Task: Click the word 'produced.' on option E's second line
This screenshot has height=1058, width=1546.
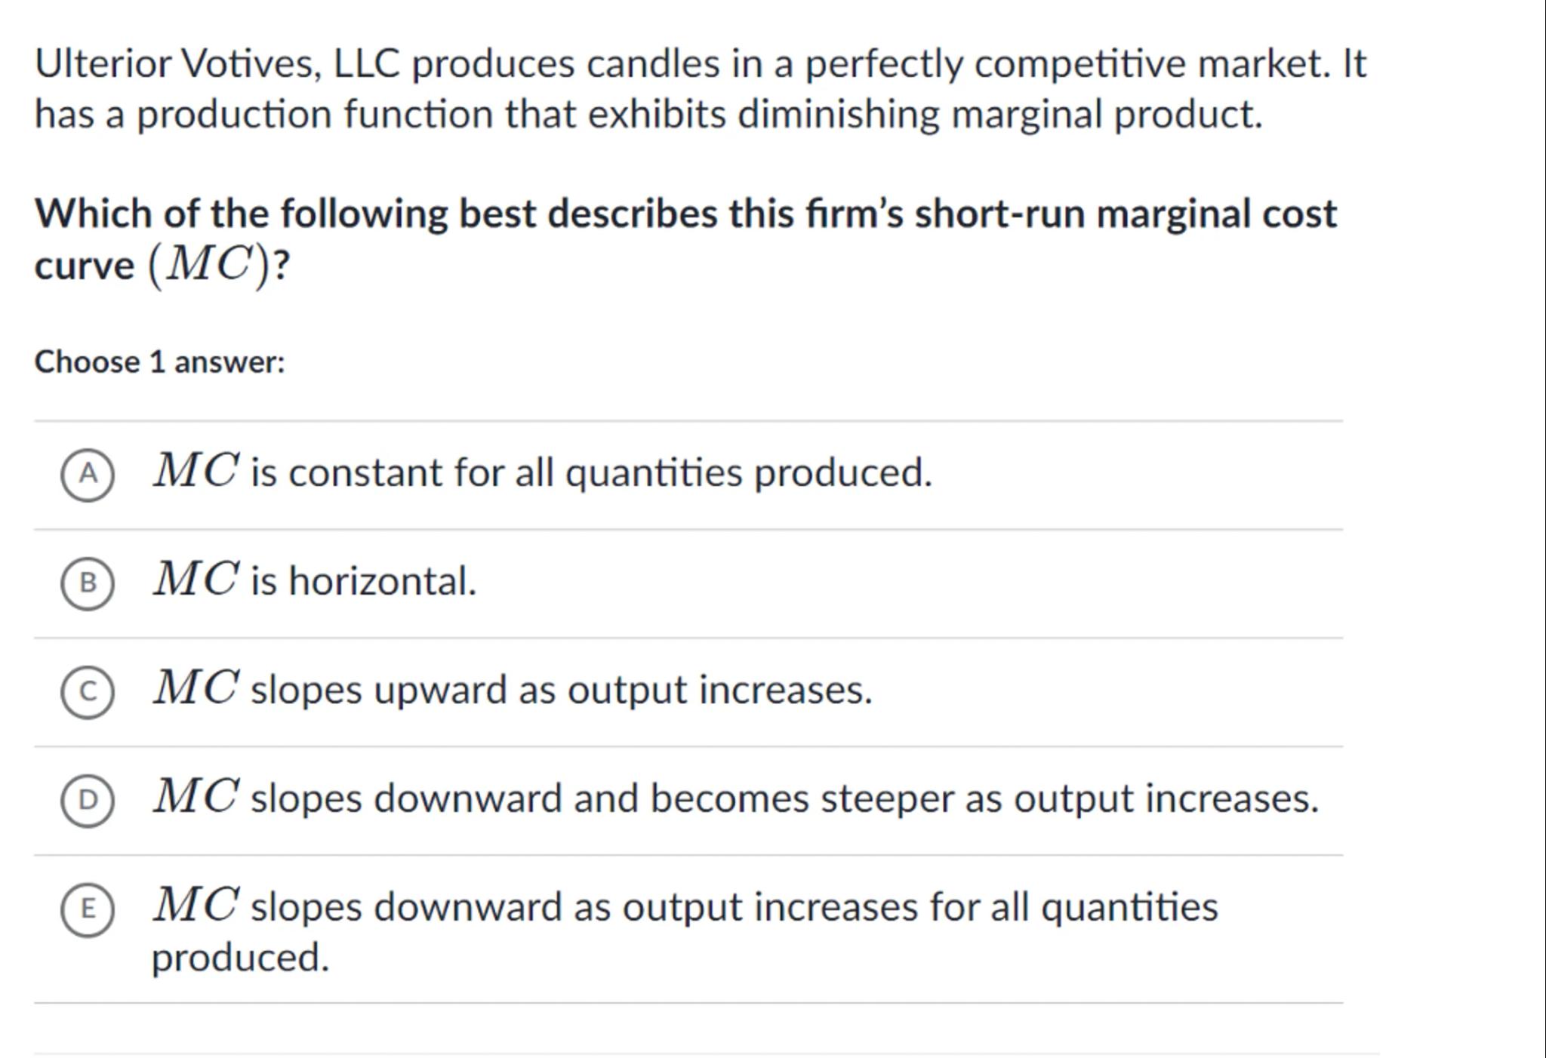Action: pyautogui.click(x=240, y=958)
